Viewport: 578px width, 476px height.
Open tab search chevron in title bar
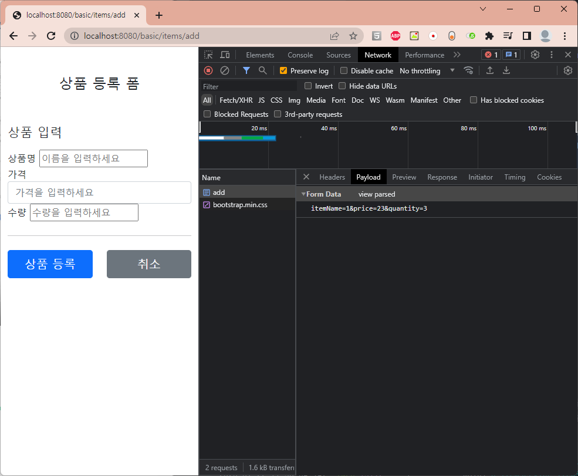(483, 9)
